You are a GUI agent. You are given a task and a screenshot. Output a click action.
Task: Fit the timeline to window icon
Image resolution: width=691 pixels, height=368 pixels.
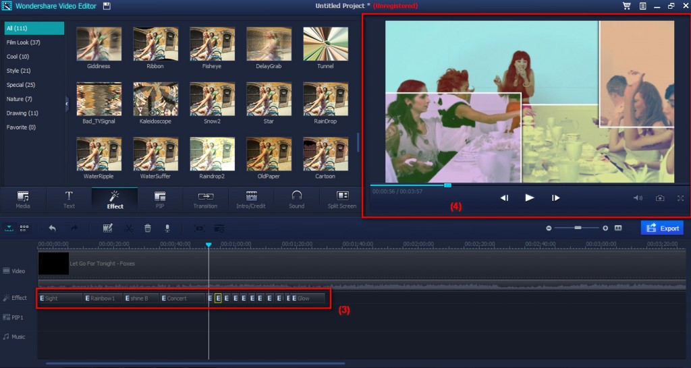[x=618, y=228]
